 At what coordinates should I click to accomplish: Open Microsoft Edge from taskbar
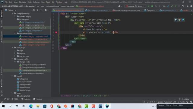31,106
